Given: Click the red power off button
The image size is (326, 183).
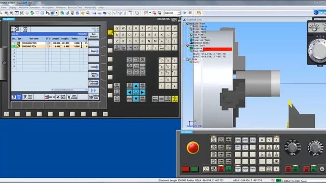Looking at the screenshot, I should 185,169.
